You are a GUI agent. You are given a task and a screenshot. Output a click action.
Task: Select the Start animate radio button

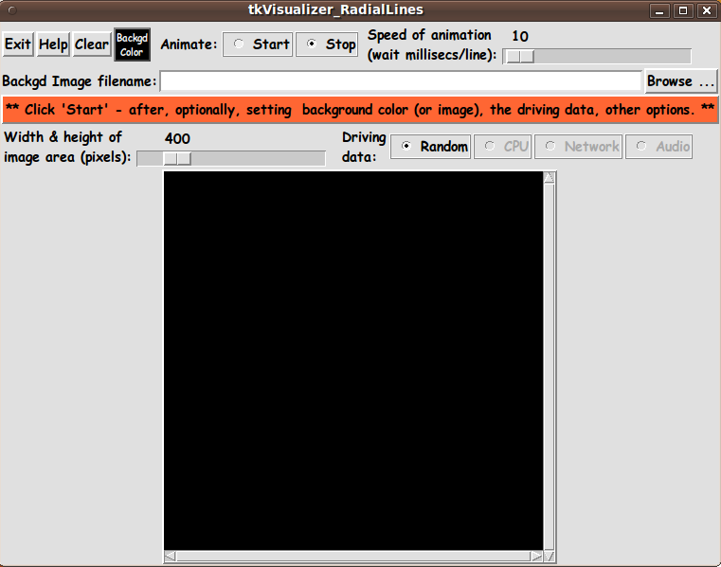[258, 44]
